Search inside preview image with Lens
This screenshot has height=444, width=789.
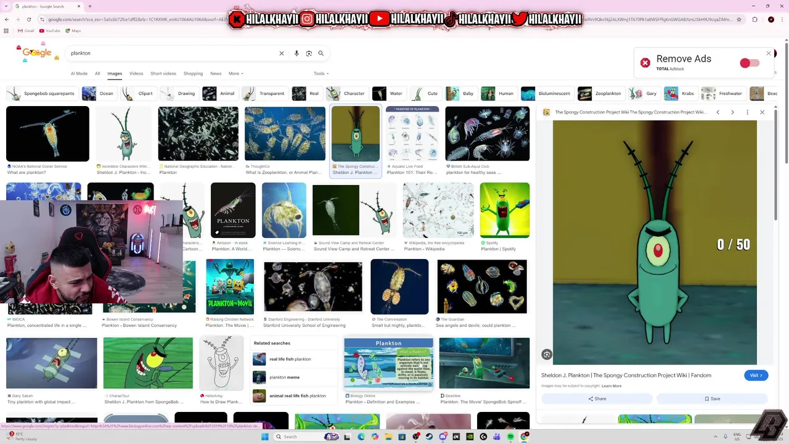click(547, 354)
